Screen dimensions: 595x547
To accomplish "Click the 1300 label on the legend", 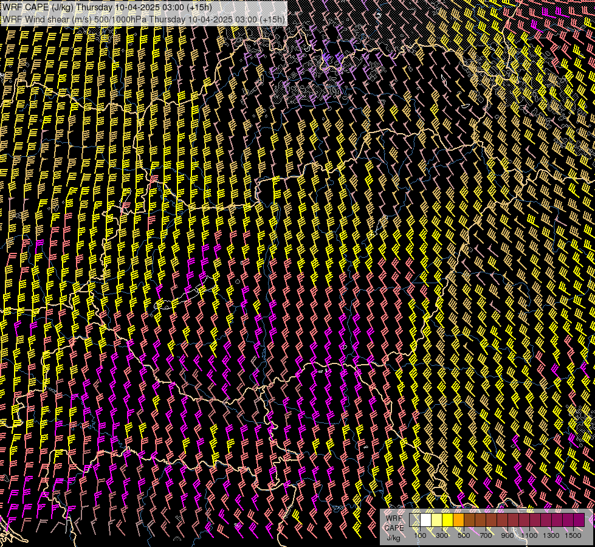I will (551, 535).
